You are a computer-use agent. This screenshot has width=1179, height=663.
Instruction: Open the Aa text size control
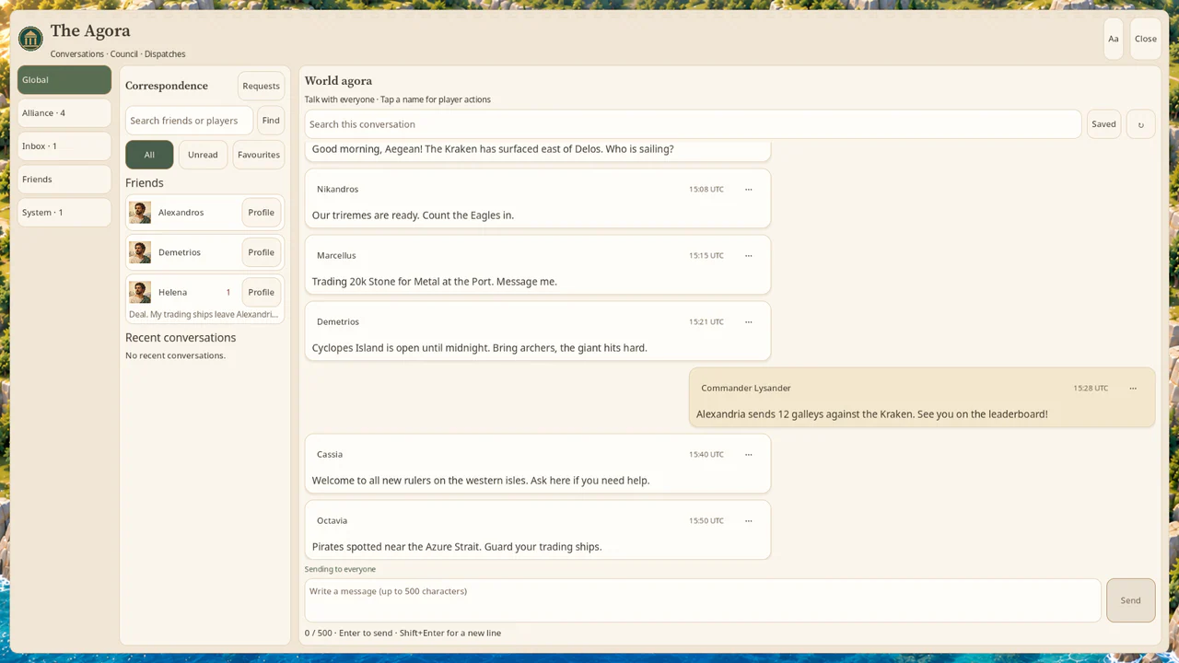tap(1113, 39)
